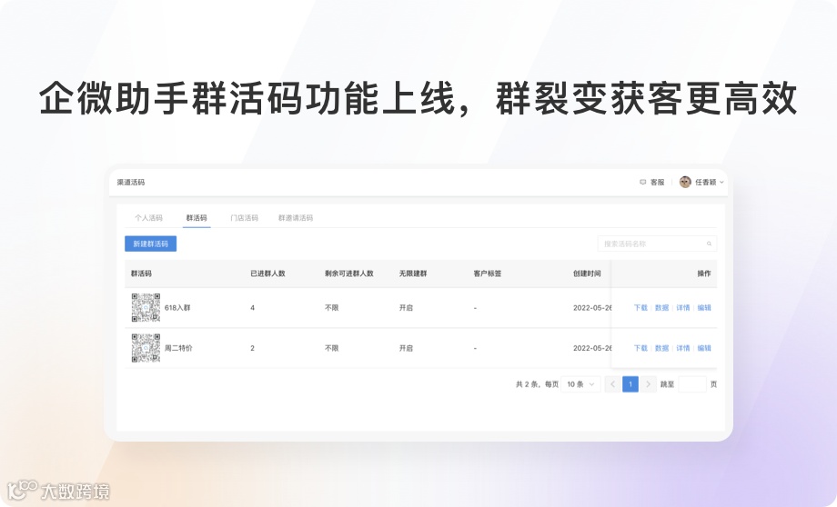Click 编辑 for 周二特价 row
This screenshot has width=837, height=507.
click(704, 348)
